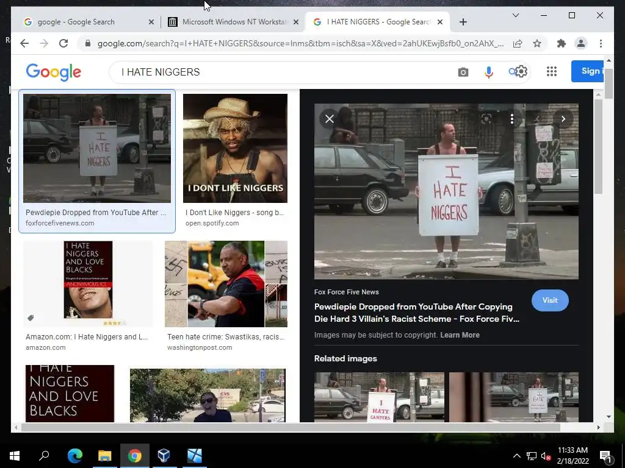Click the horizontal scrollbar at the window bottom
The image size is (625, 468).
[291, 427]
